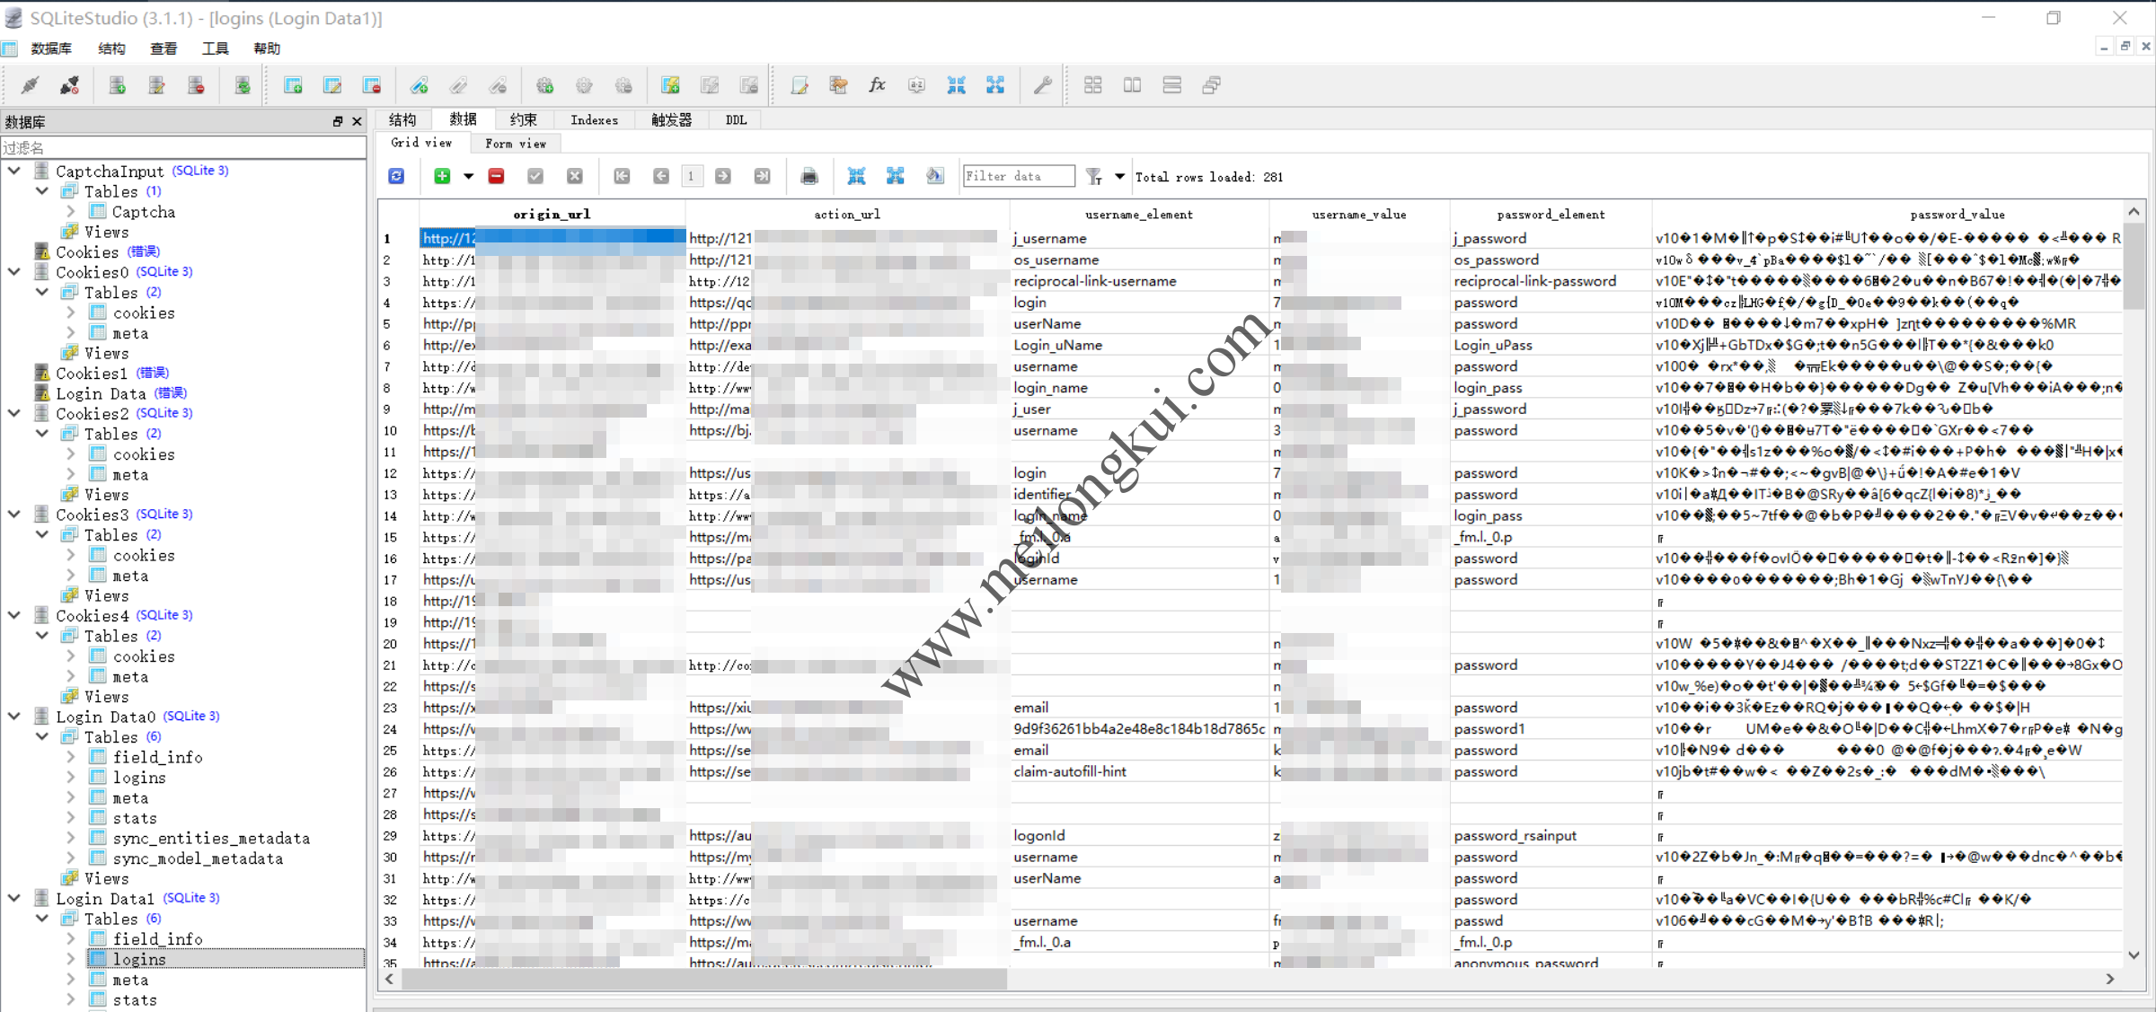Click the print grid icon
The width and height of the screenshot is (2156, 1012).
tap(808, 176)
